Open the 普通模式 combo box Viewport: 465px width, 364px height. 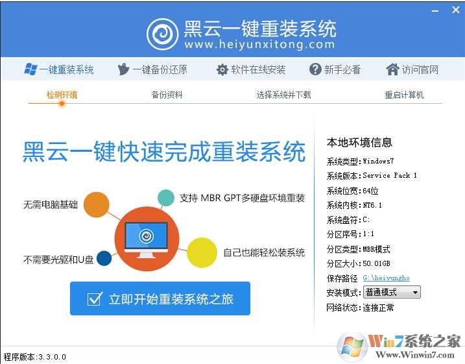point(392,293)
